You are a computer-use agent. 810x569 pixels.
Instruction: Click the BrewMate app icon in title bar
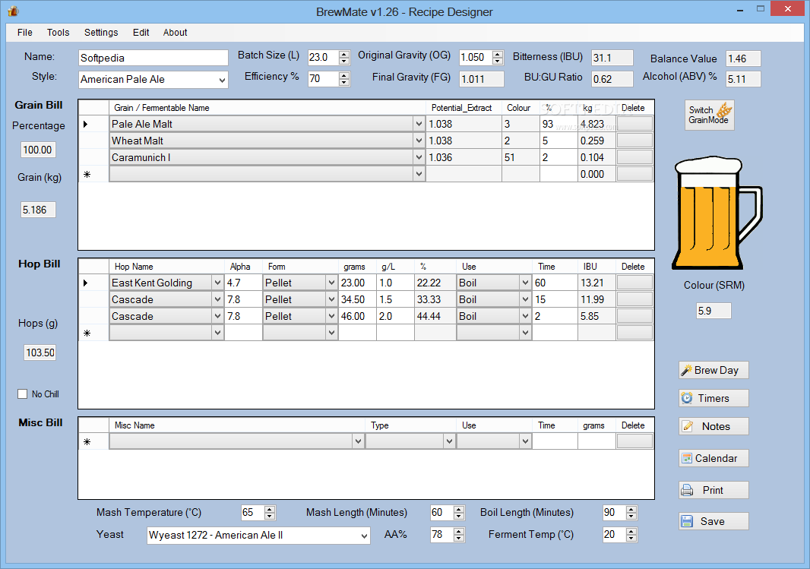coord(12,11)
